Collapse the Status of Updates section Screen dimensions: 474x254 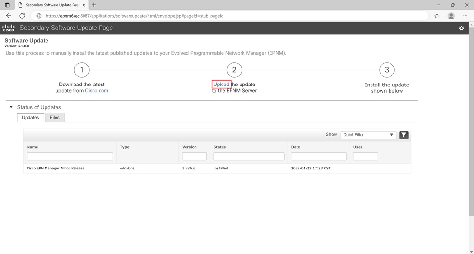pyautogui.click(x=11, y=107)
